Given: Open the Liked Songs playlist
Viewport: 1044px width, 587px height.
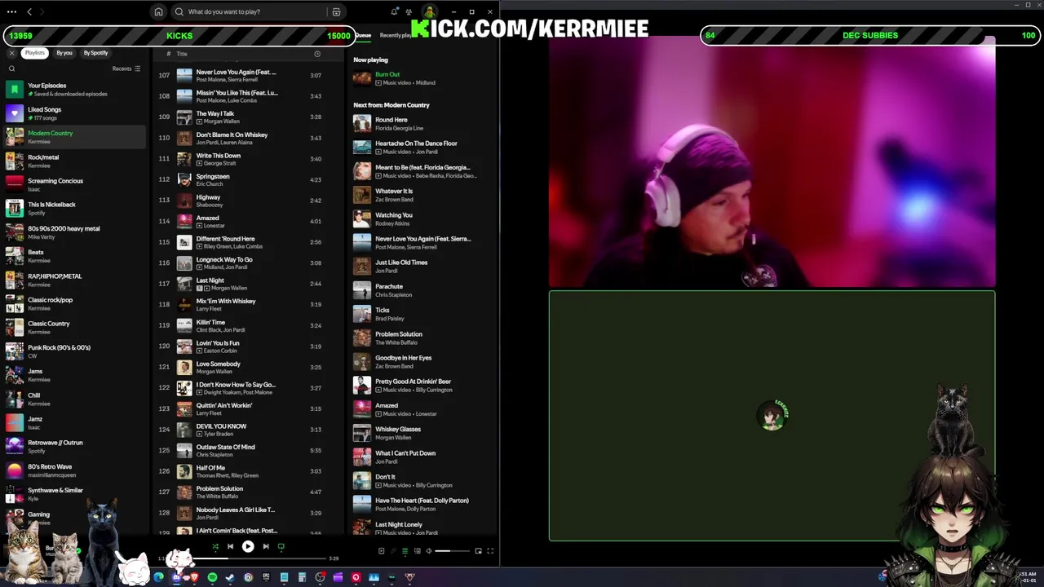Looking at the screenshot, I should [75, 113].
